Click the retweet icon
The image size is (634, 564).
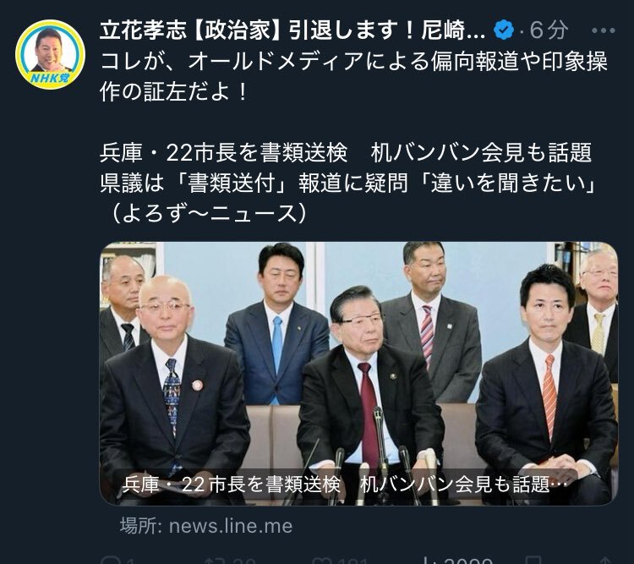213,561
